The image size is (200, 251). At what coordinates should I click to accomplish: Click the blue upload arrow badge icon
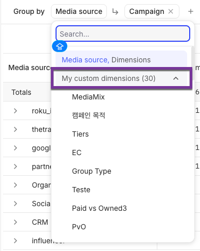click(60, 46)
